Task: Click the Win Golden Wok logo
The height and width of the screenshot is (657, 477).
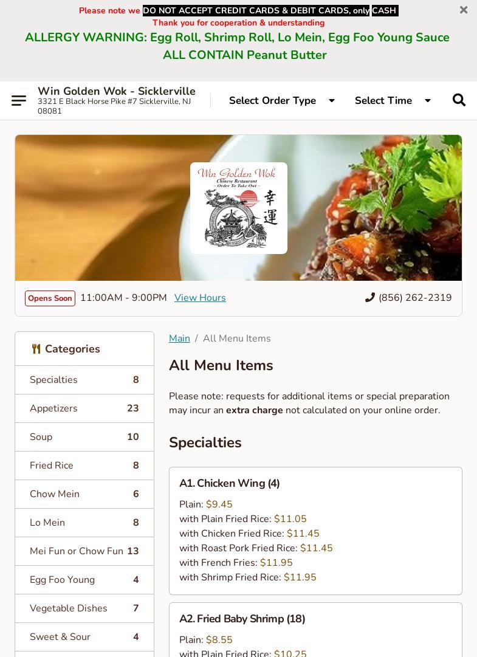Action: (x=239, y=208)
